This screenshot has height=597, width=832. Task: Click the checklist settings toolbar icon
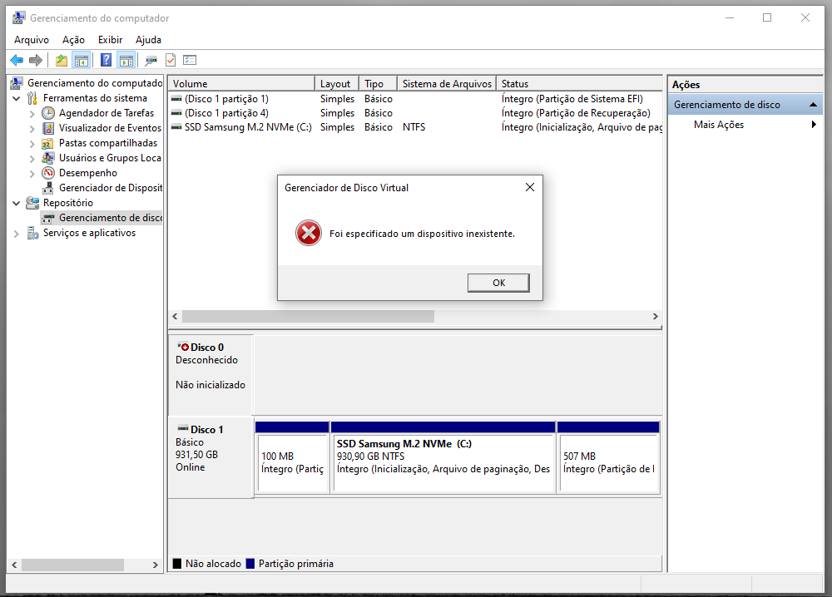190,60
